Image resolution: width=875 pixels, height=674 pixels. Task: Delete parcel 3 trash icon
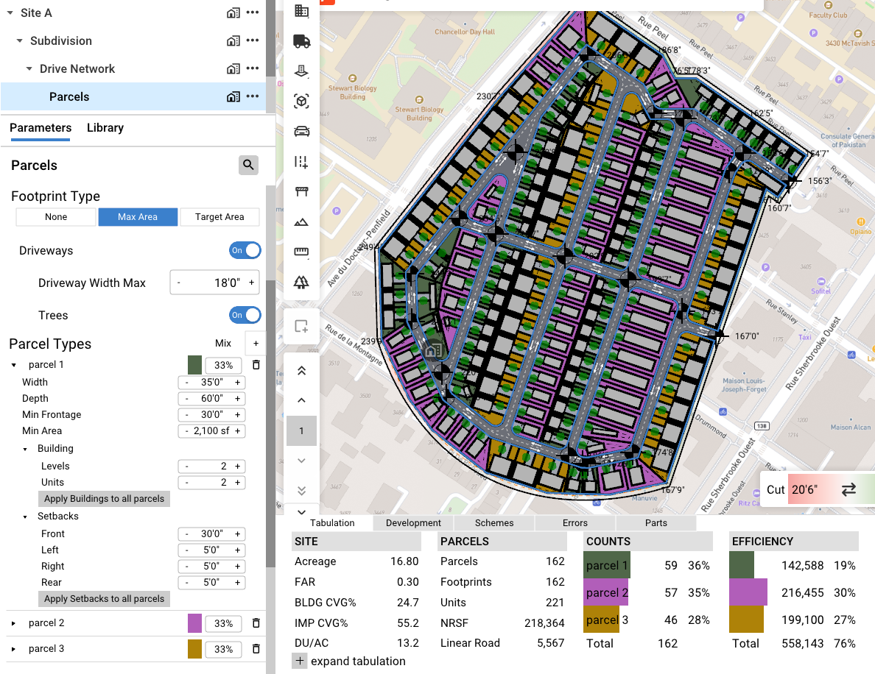(256, 648)
